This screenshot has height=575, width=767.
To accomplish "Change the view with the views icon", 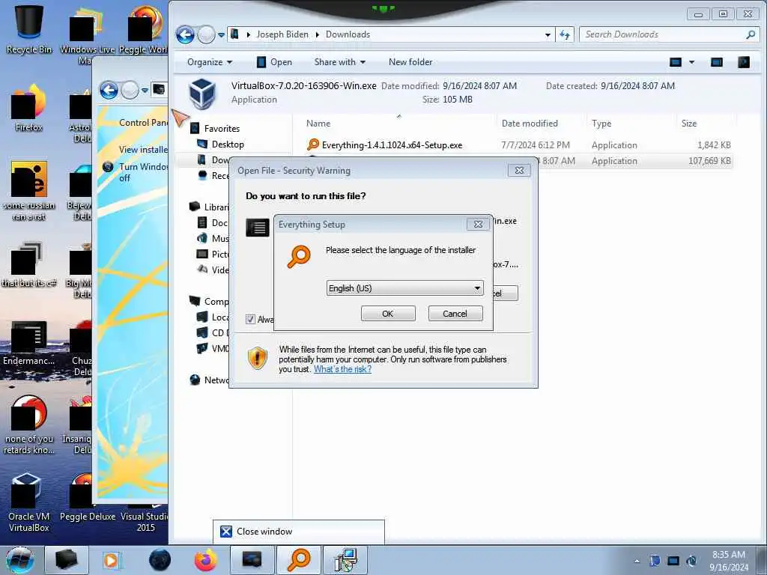I will [676, 62].
